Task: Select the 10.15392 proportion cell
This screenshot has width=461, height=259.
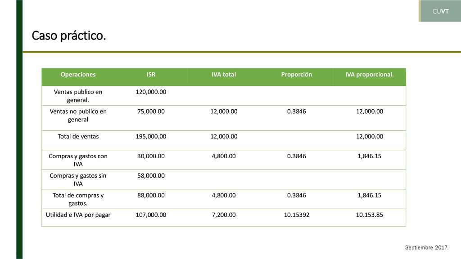Action: pyautogui.click(x=296, y=215)
